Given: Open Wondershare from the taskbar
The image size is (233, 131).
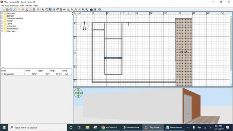Looking at the screenshot, I should 132,127.
